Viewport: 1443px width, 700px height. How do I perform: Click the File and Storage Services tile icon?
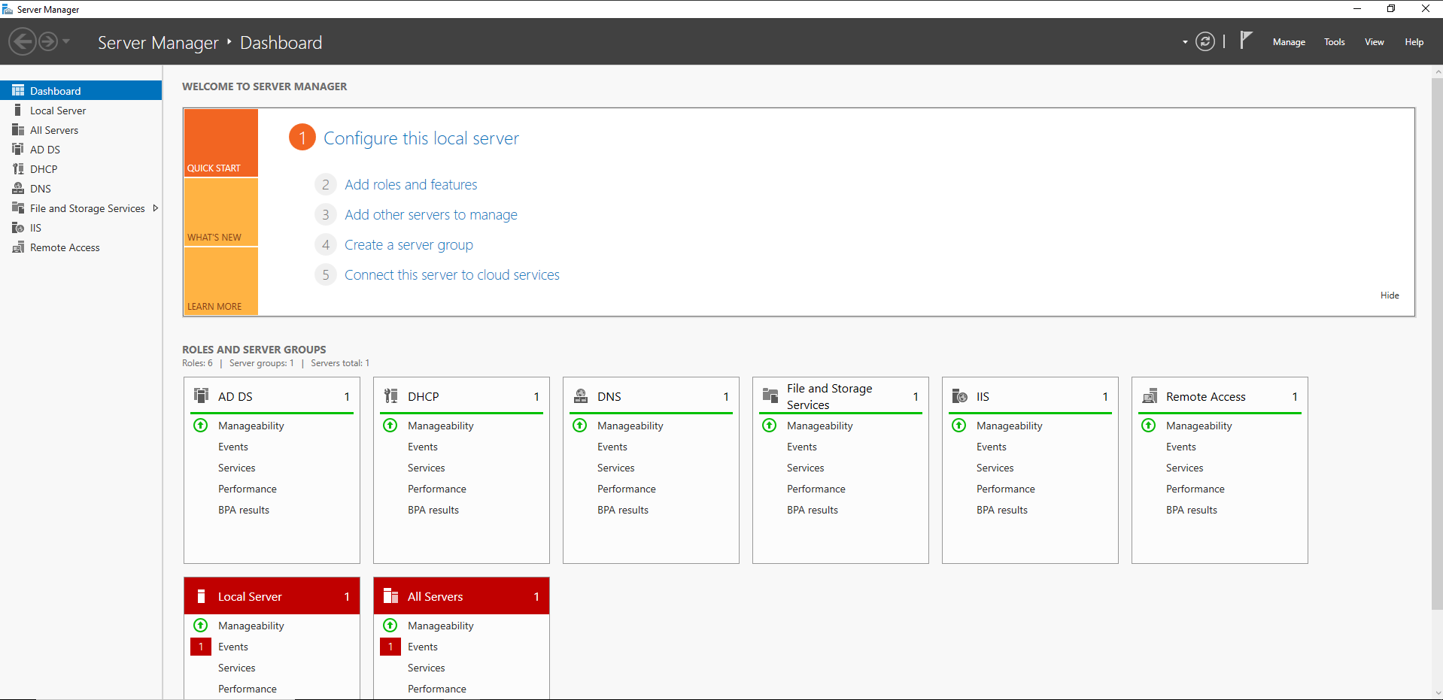[x=770, y=395]
